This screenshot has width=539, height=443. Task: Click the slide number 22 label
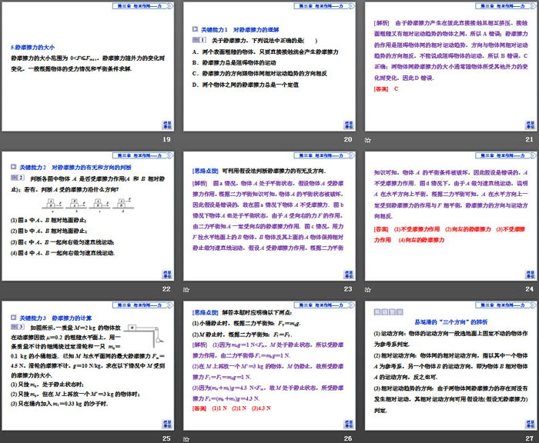[166, 288]
